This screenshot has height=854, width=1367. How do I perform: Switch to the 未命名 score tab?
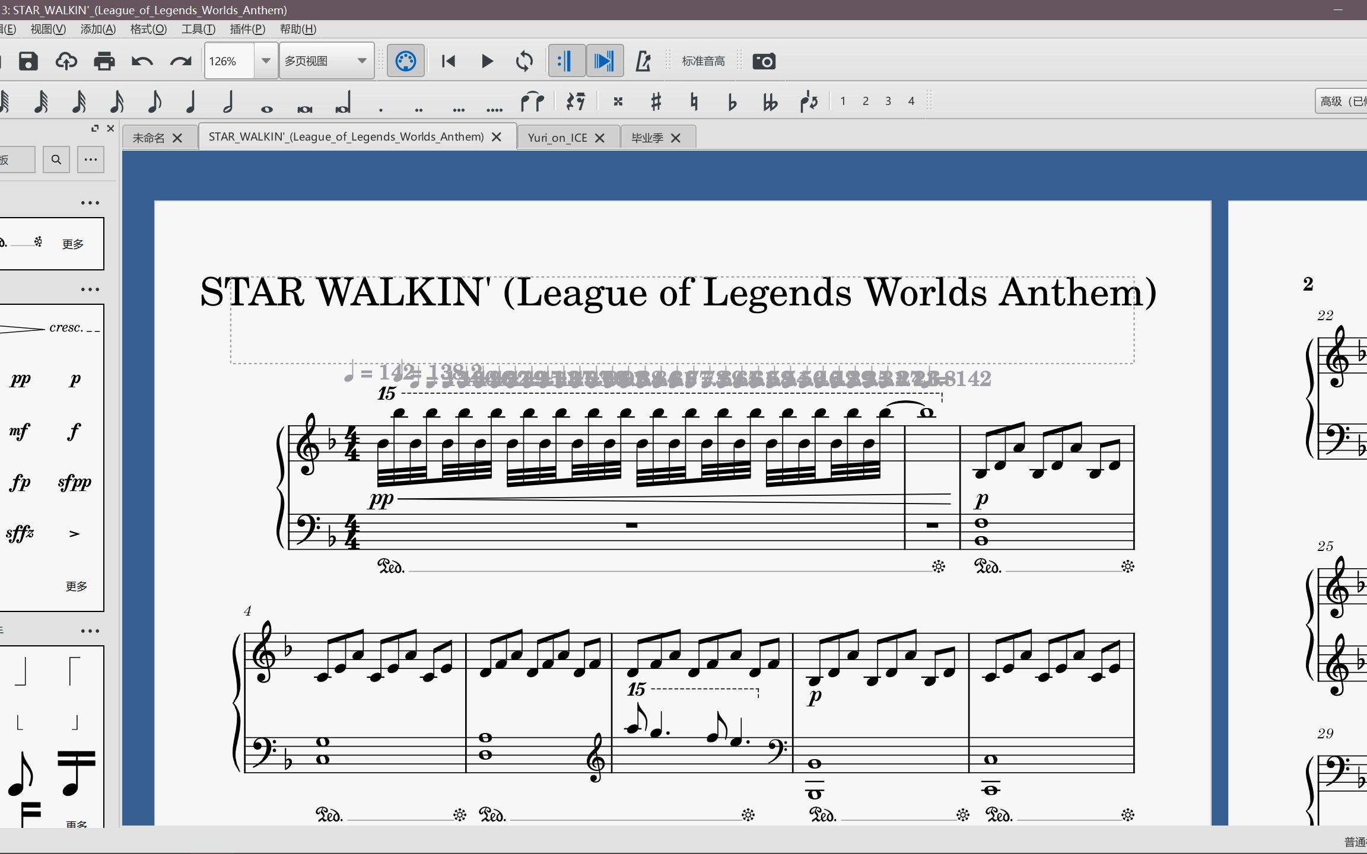coord(148,138)
